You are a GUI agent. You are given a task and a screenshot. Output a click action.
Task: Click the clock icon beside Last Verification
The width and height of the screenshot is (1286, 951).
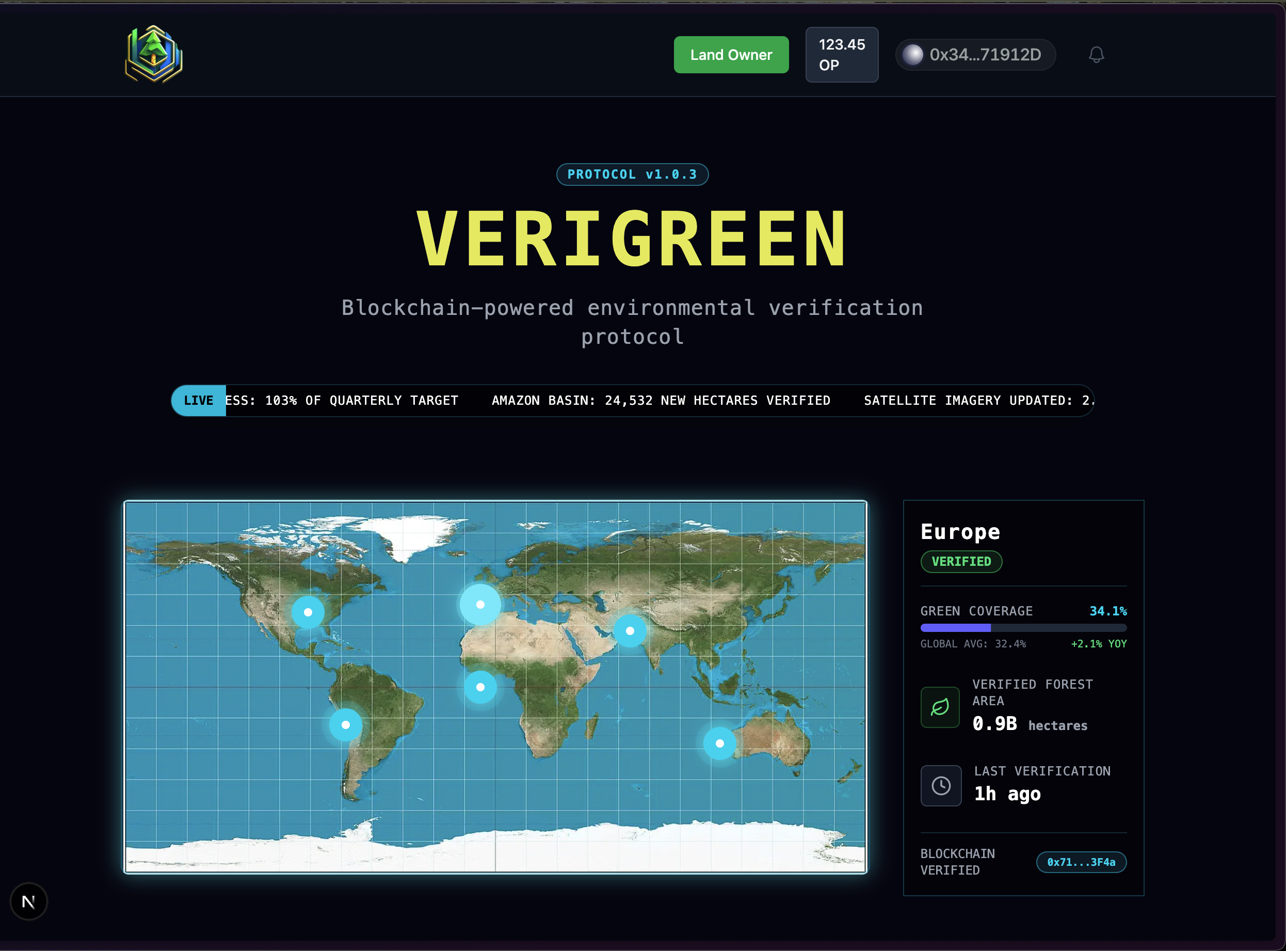941,785
